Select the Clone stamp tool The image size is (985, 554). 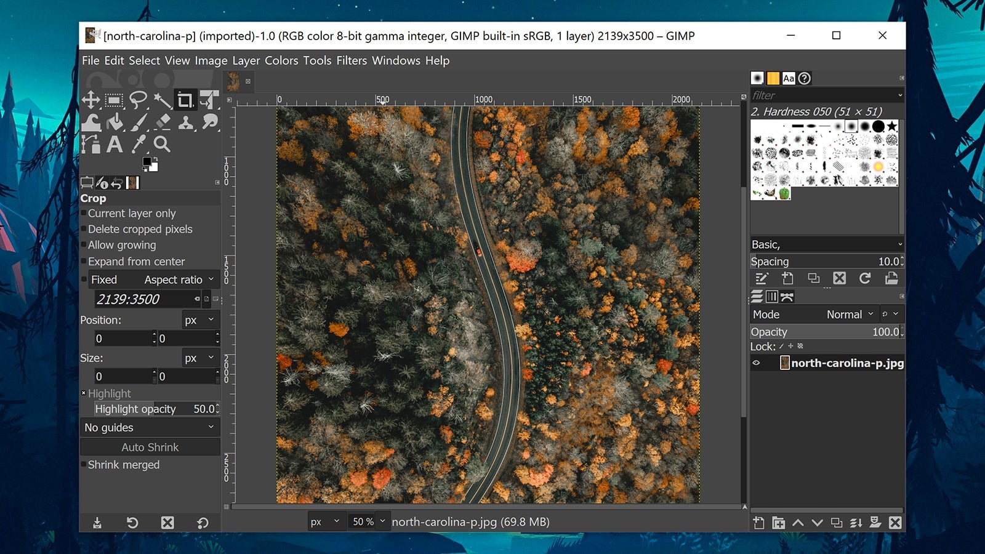[185, 122]
